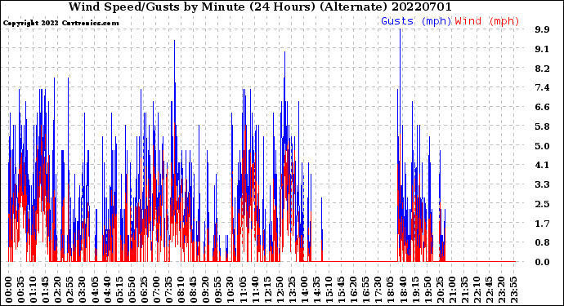Click the 0.0 y-axis value
The height and width of the screenshot is (306, 564).
click(542, 262)
